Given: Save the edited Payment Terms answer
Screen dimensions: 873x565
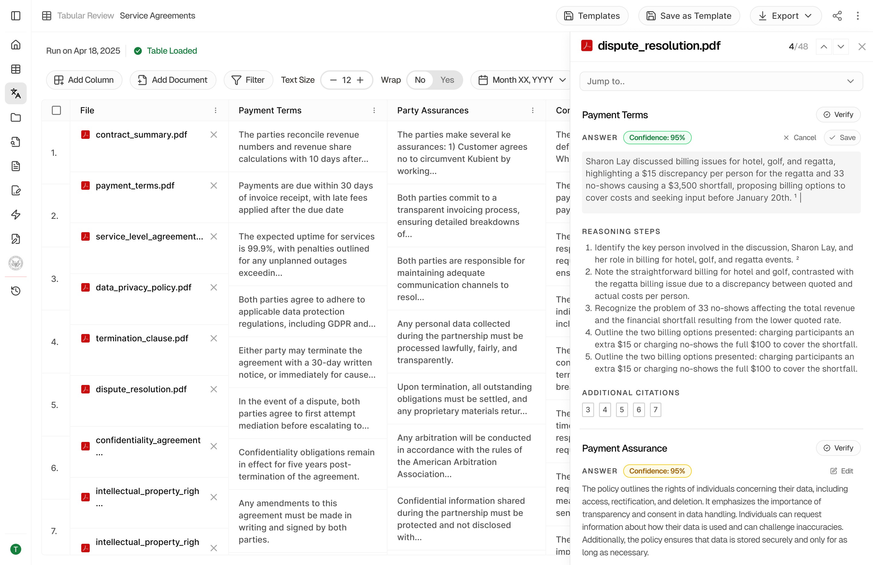Looking at the screenshot, I should coord(842,138).
